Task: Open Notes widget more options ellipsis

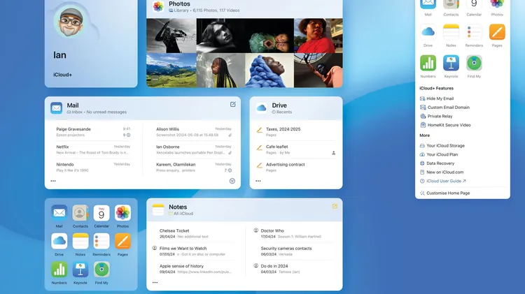Action: tap(155, 282)
